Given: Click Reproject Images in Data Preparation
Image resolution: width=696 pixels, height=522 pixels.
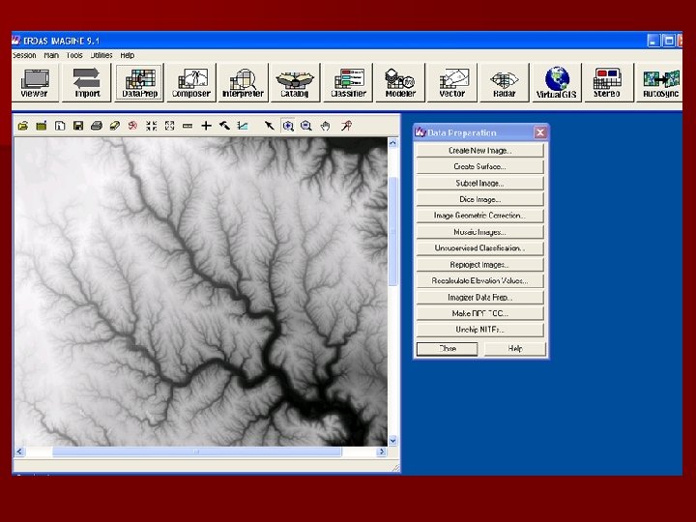Looking at the screenshot, I should pyautogui.click(x=480, y=264).
